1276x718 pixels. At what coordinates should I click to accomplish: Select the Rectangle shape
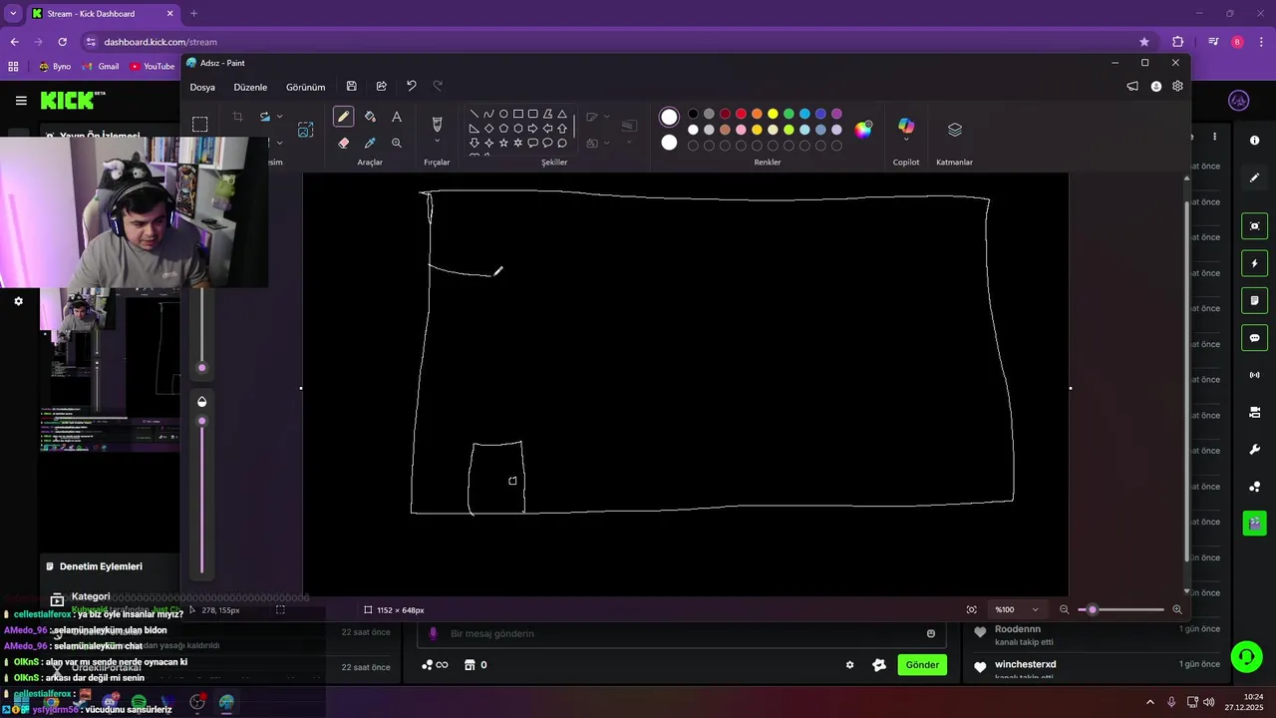click(518, 114)
